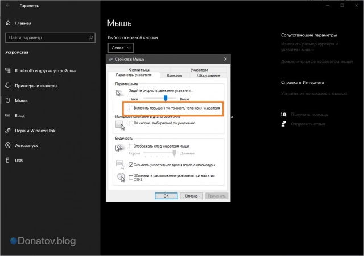
Task: Click 'Получить помощь' link
Action: 309,114
